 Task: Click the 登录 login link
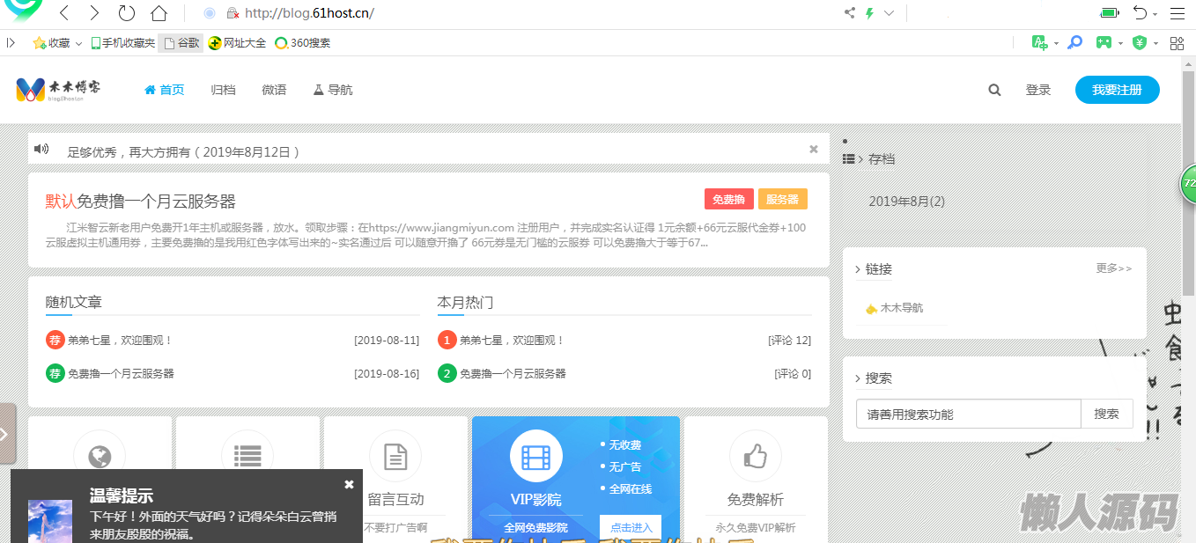click(x=1038, y=90)
